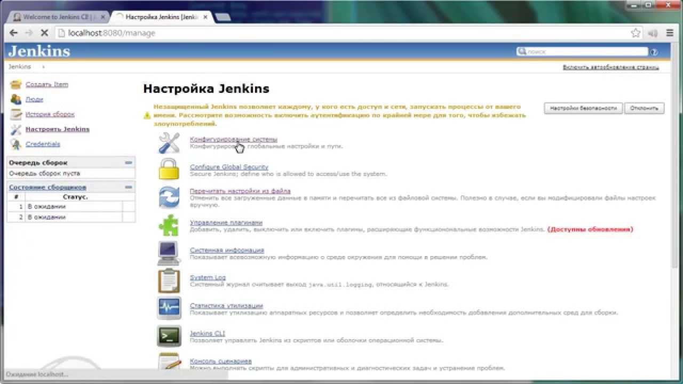Click Создать Item sidebar link
Screen dimensions: 683x384
47,84
